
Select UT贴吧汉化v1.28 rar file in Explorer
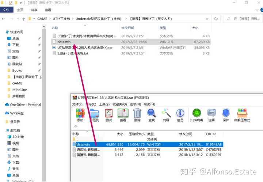click(130, 48)
